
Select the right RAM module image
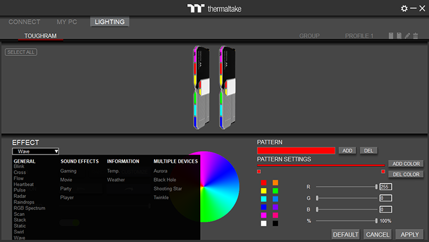(x=228, y=87)
